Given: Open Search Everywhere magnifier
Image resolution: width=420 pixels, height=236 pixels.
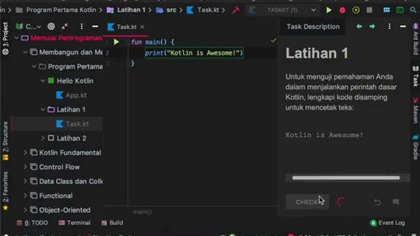Looking at the screenshot, I should point(413,10).
